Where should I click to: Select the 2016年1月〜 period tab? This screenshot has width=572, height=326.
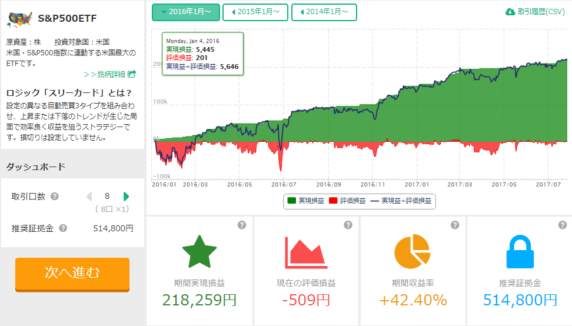point(186,12)
